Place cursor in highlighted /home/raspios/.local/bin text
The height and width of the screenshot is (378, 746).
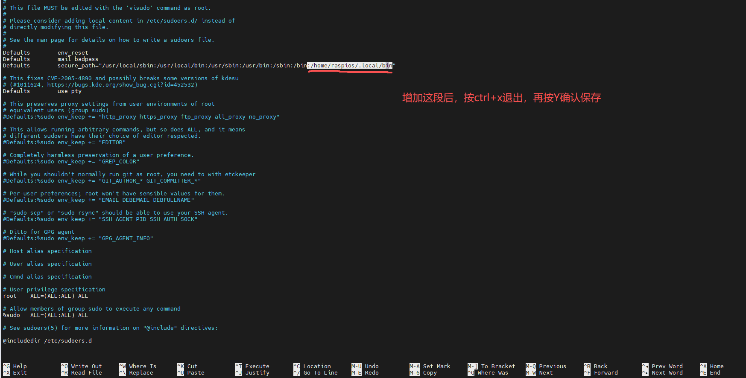[350, 65]
